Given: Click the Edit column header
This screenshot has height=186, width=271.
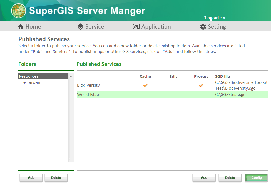Looking at the screenshot, I should [x=173, y=76].
